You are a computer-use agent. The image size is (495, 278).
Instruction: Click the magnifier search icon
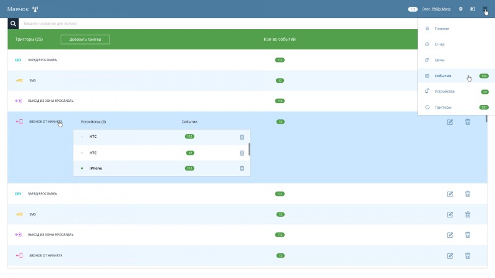[x=13, y=23]
